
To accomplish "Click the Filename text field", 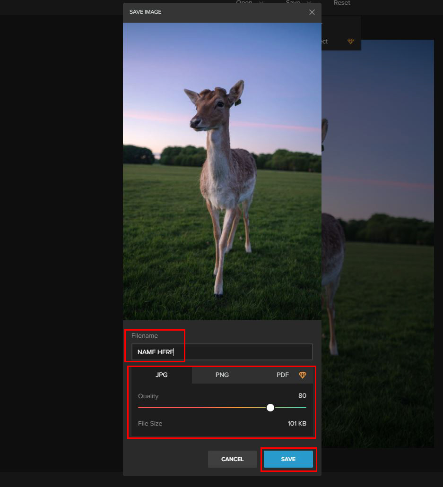I will click(x=222, y=352).
